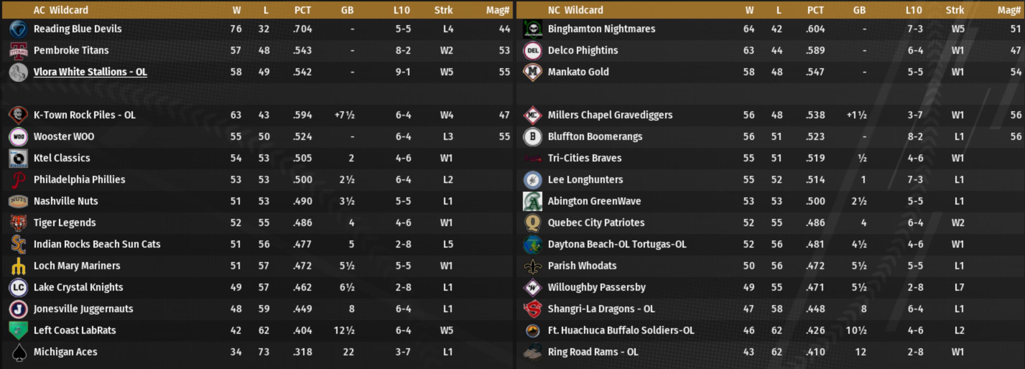Click the Lake Crystal Knights logo

point(18,288)
